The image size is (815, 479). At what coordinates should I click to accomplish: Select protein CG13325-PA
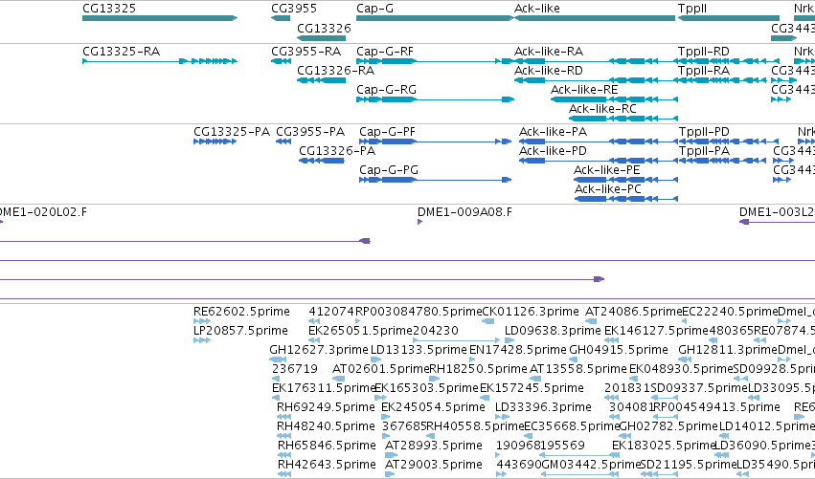point(232,131)
